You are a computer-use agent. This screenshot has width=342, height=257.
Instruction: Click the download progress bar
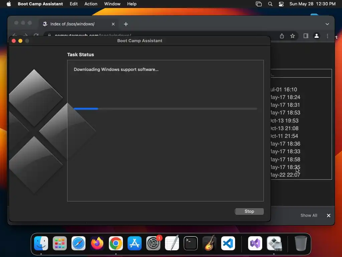point(165,109)
